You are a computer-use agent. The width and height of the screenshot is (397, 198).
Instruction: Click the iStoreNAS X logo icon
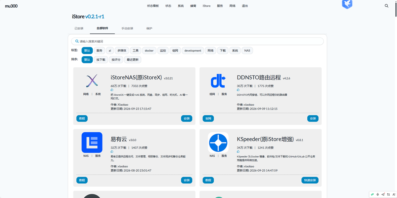coord(92,81)
